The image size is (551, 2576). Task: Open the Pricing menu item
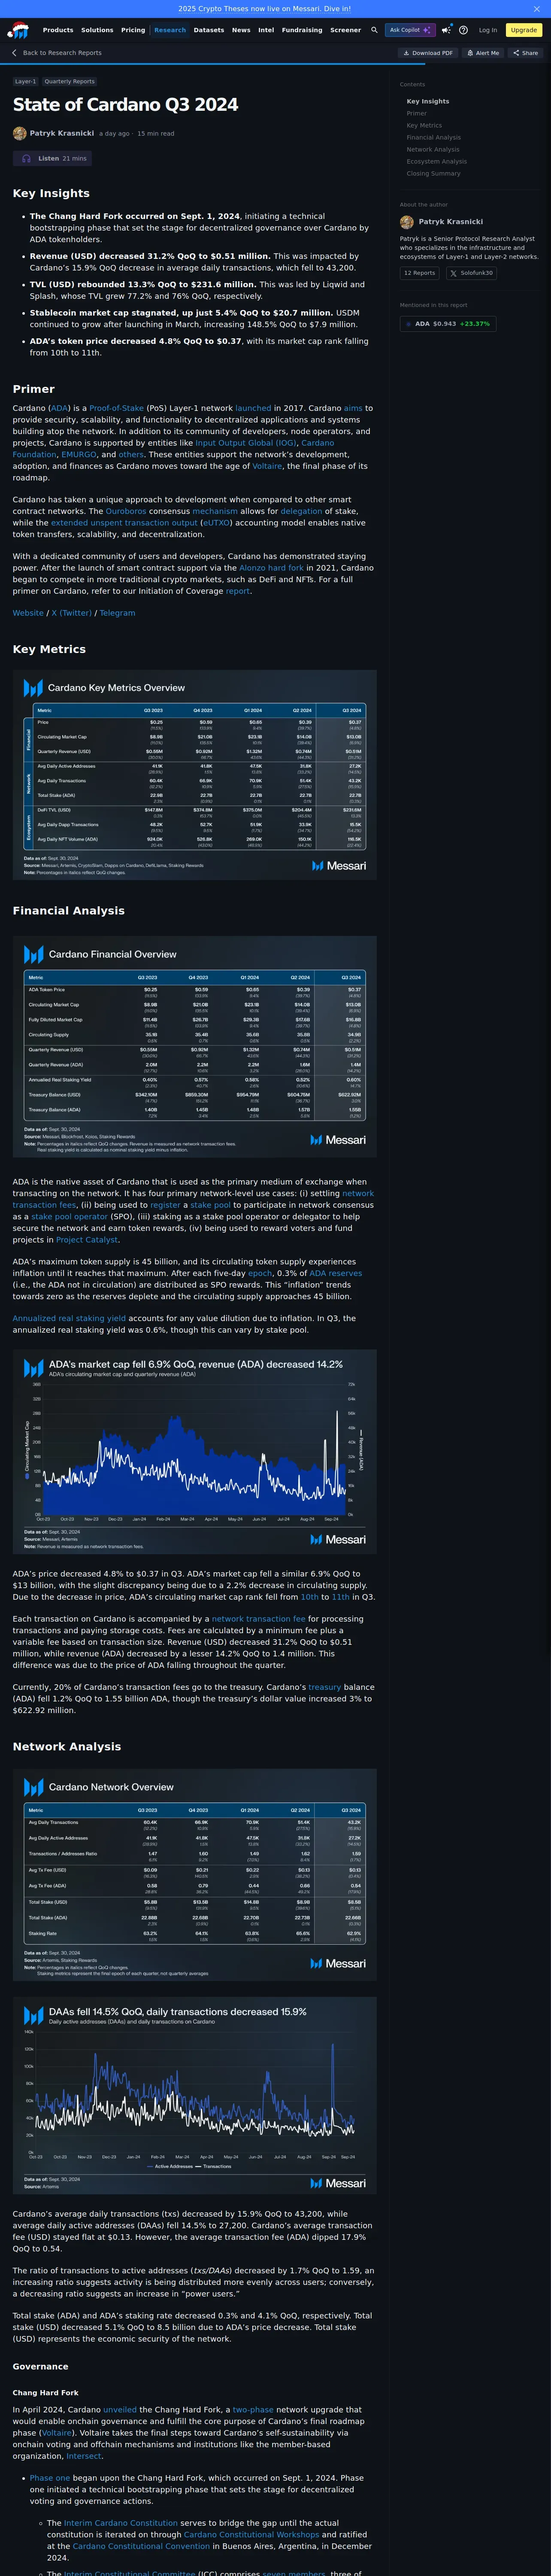point(133,30)
